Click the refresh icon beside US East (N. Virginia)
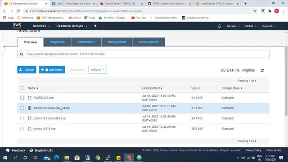The height and width of the screenshot is (162, 288). tap(262, 70)
